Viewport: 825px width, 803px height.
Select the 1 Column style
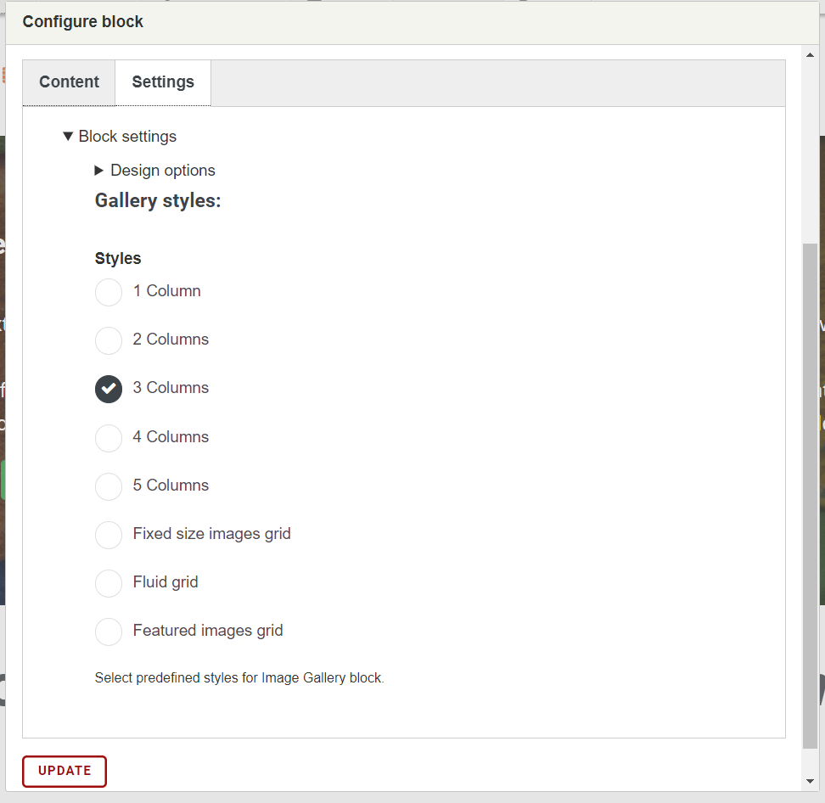[x=109, y=292]
